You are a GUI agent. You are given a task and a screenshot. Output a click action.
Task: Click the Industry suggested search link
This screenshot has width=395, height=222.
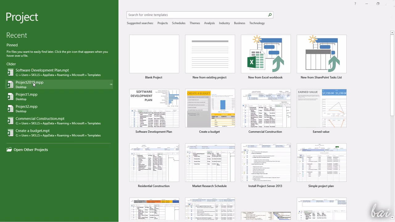click(x=224, y=23)
